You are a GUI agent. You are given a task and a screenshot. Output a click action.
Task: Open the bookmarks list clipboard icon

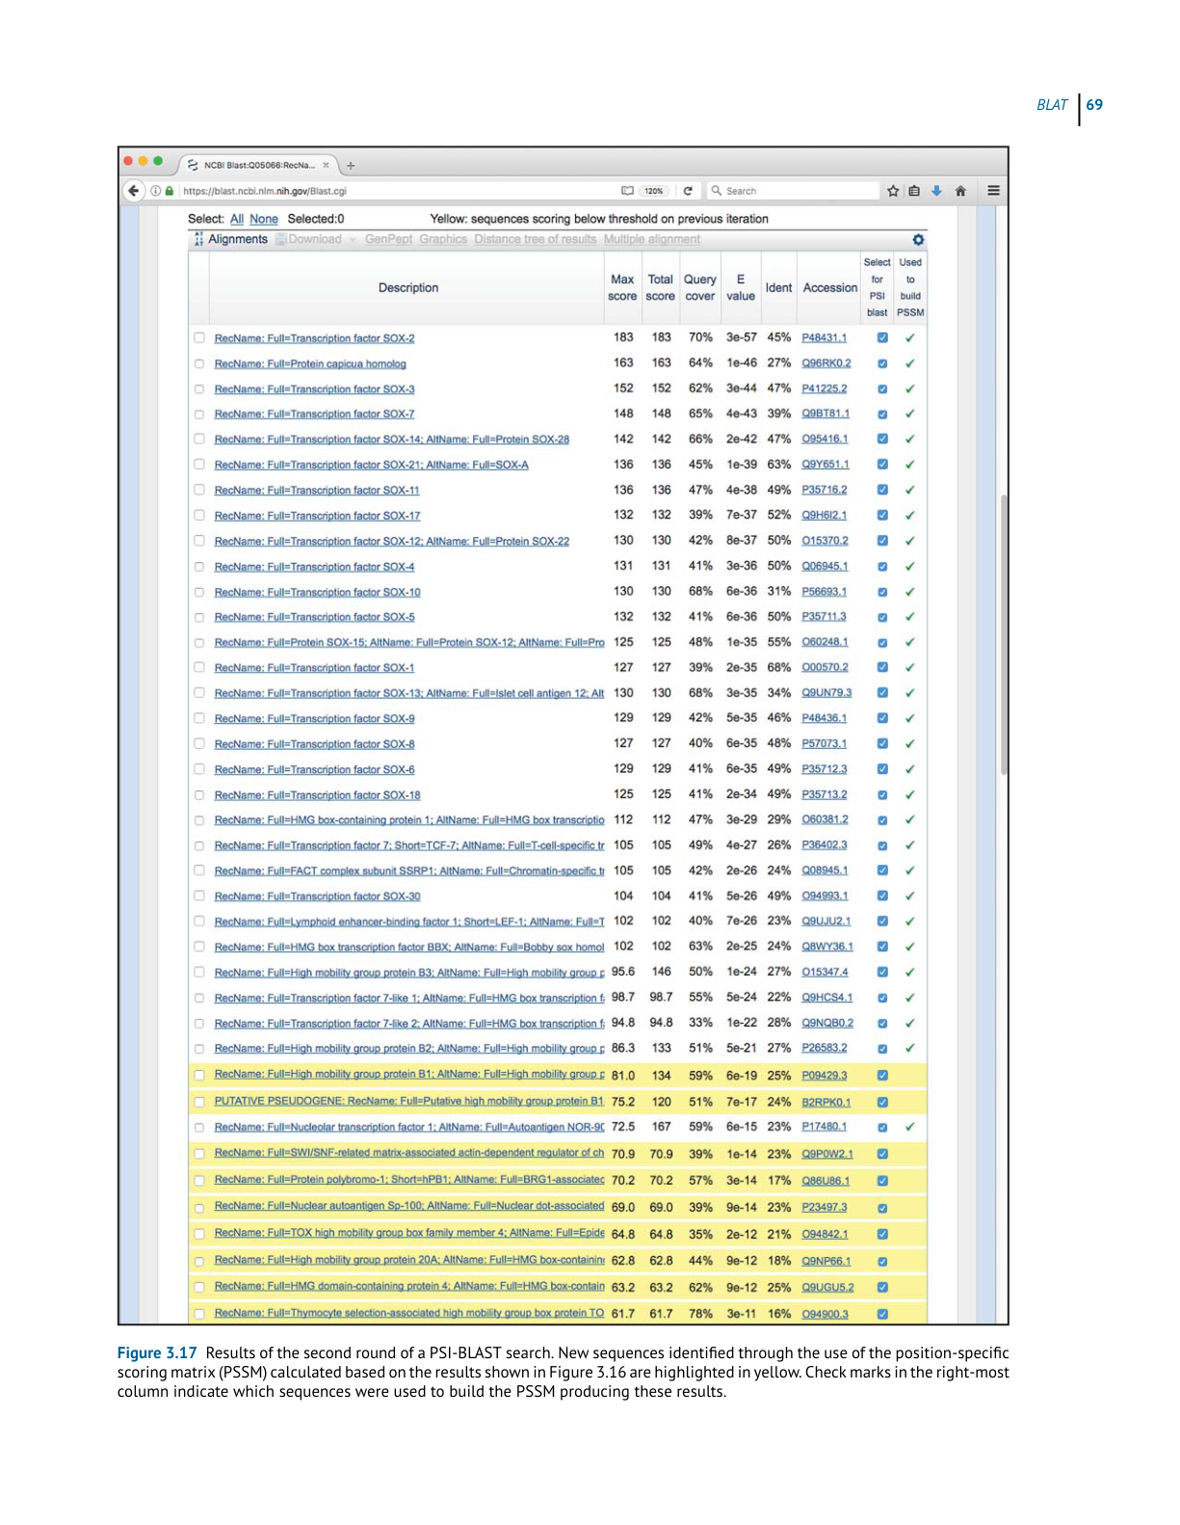914,191
